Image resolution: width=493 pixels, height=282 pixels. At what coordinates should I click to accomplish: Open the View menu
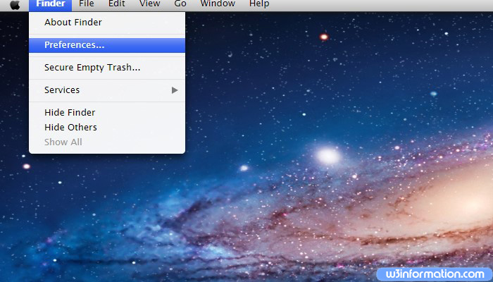click(x=149, y=4)
